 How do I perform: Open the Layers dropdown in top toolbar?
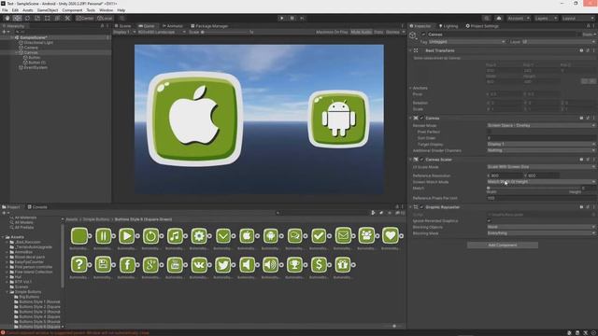click(546, 18)
